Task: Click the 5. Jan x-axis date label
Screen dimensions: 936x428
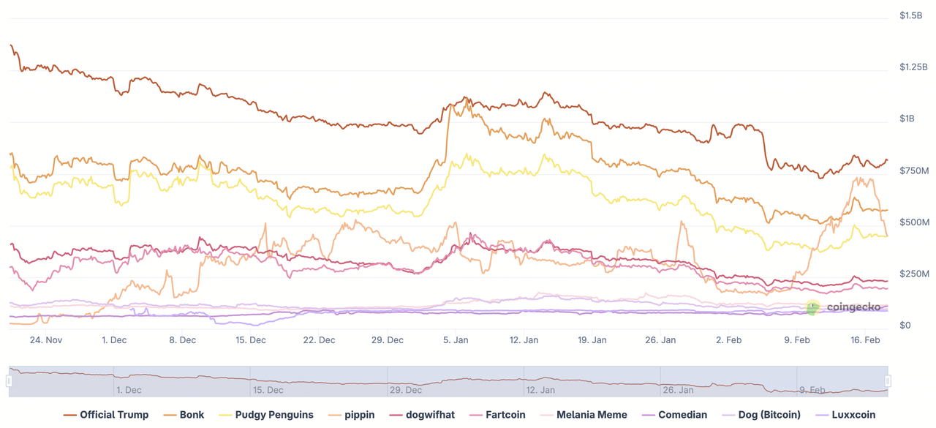Action: point(456,340)
